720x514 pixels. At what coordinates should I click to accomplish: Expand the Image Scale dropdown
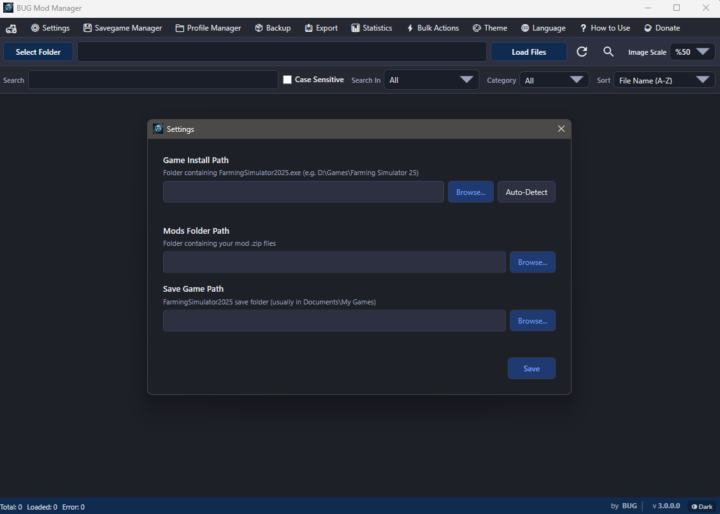click(x=692, y=52)
